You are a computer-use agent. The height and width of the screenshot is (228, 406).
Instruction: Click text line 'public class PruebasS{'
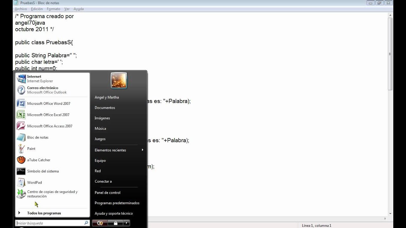pyautogui.click(x=44, y=42)
